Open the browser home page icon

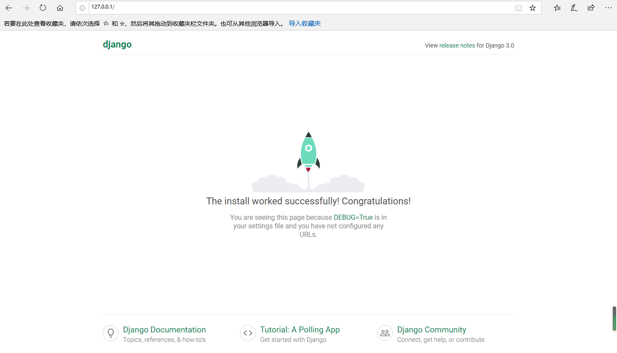point(60,8)
